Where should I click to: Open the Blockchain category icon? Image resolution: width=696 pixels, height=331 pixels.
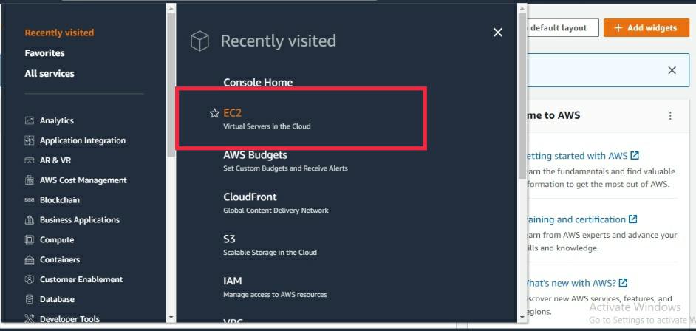coord(30,200)
